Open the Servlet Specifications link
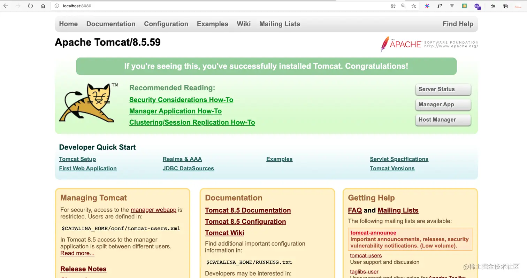Image resolution: width=527 pixels, height=278 pixels. [x=399, y=159]
